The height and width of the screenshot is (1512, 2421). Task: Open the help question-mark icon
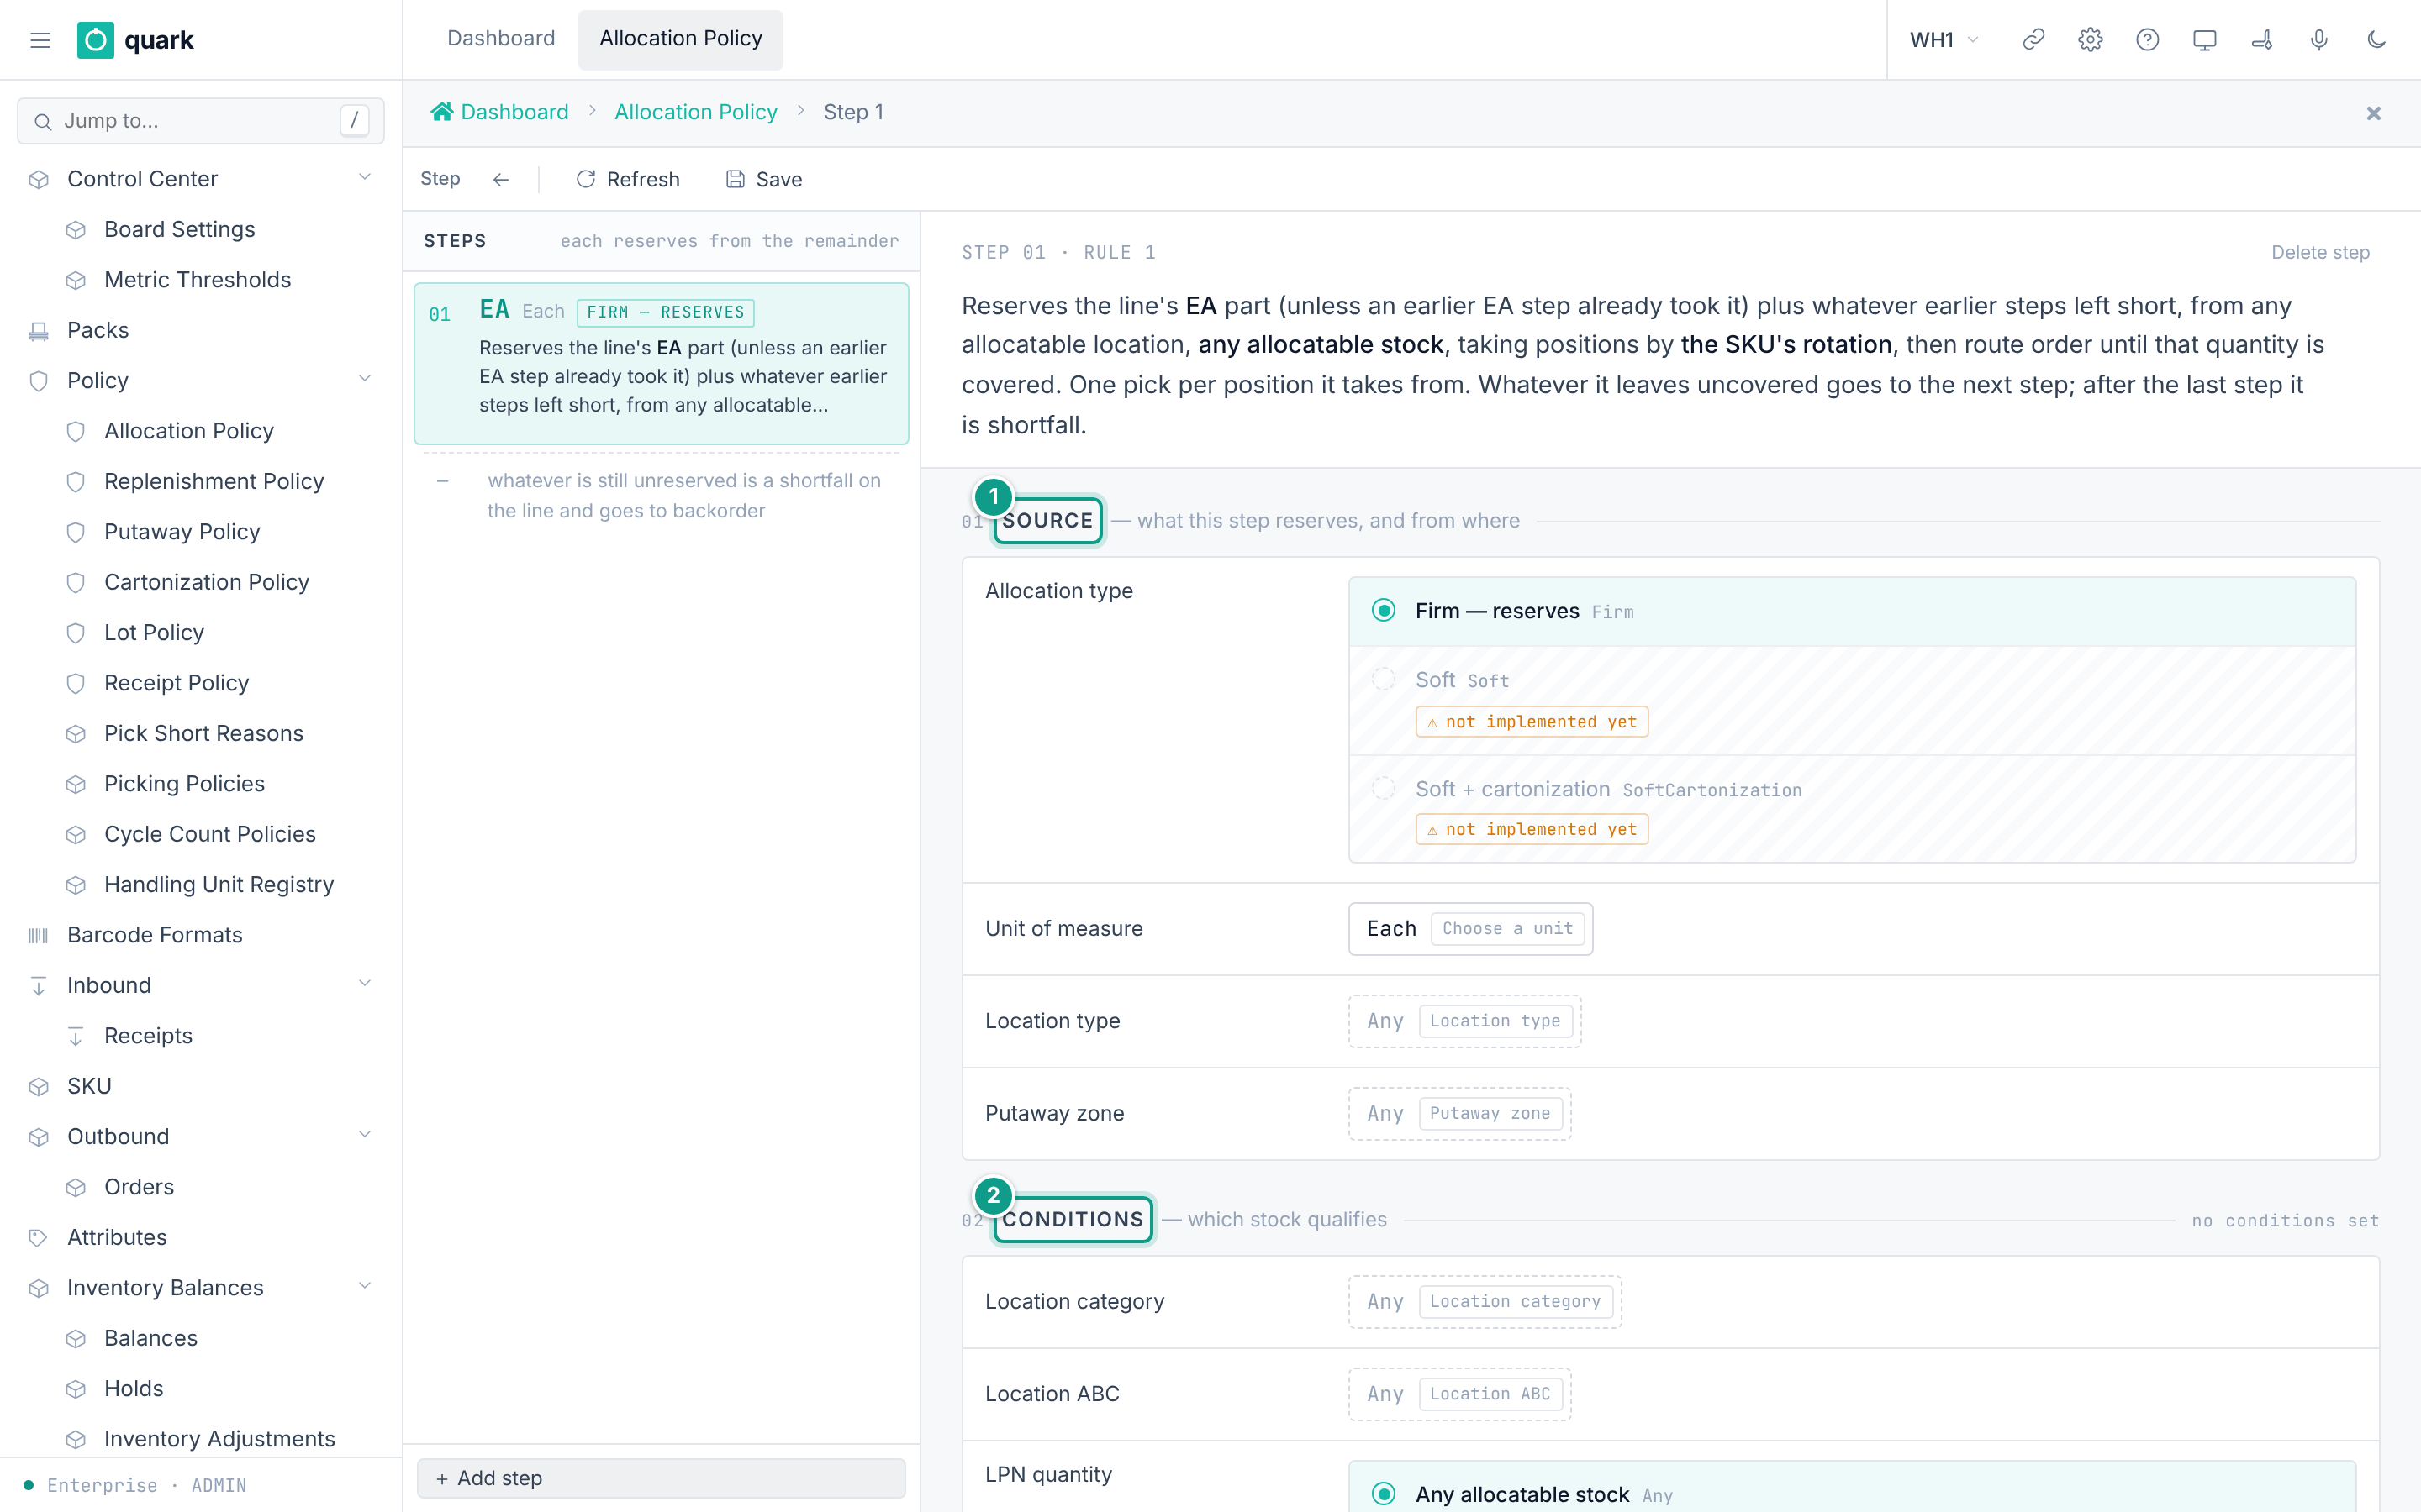[2147, 40]
